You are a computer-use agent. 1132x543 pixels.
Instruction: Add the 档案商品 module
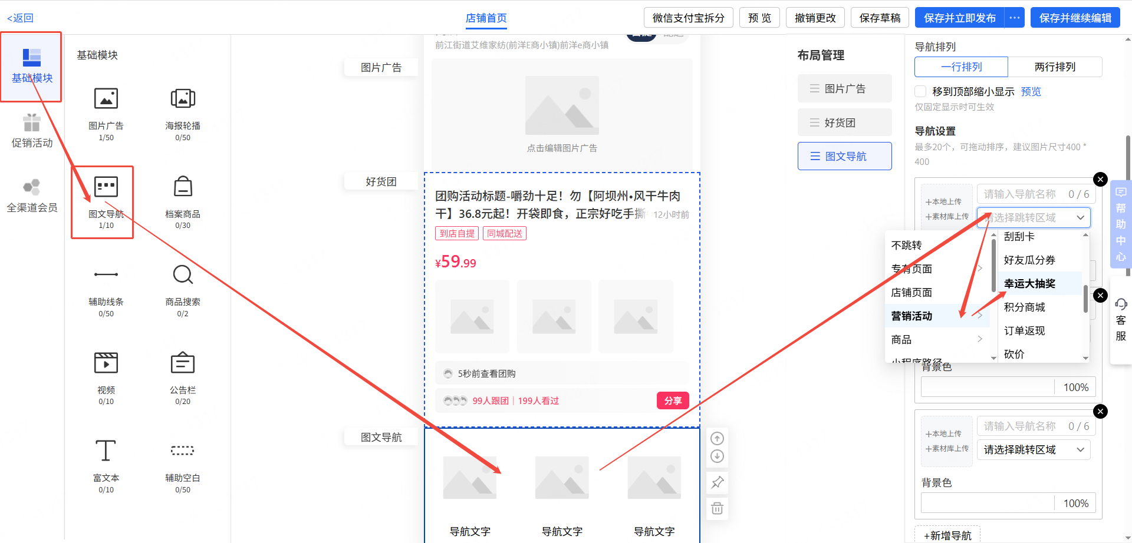tap(183, 202)
